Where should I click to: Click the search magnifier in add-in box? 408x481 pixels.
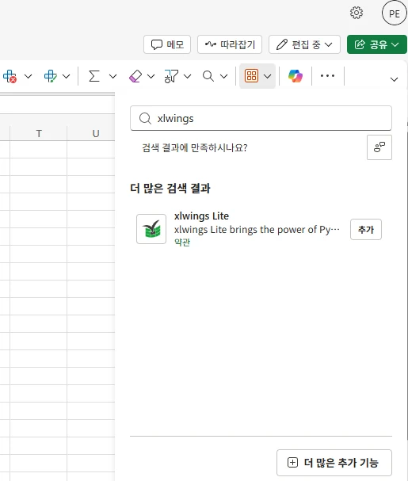pyautogui.click(x=145, y=118)
